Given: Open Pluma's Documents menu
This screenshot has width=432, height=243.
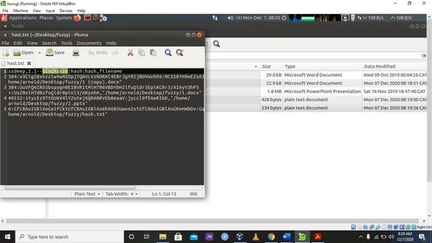Looking at the screenshot, I should coord(89,43).
